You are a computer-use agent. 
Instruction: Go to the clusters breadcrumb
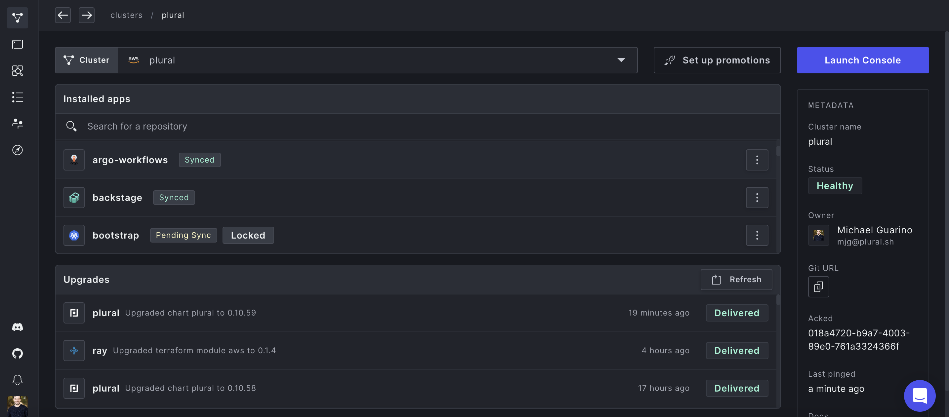coord(126,15)
